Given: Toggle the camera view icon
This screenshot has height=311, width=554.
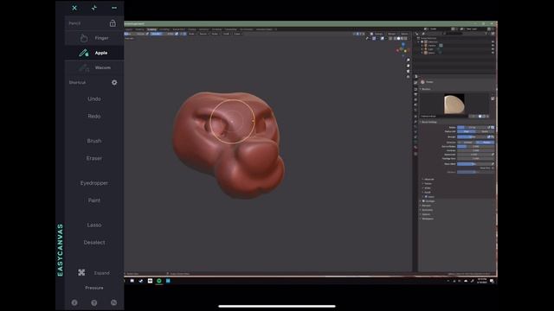Looking at the screenshot, I should [x=408, y=71].
